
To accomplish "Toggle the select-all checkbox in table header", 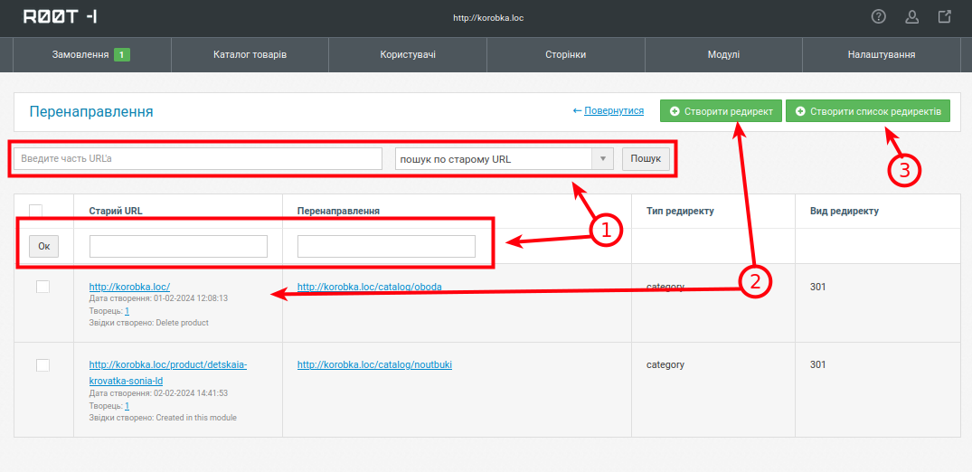I will click(36, 211).
